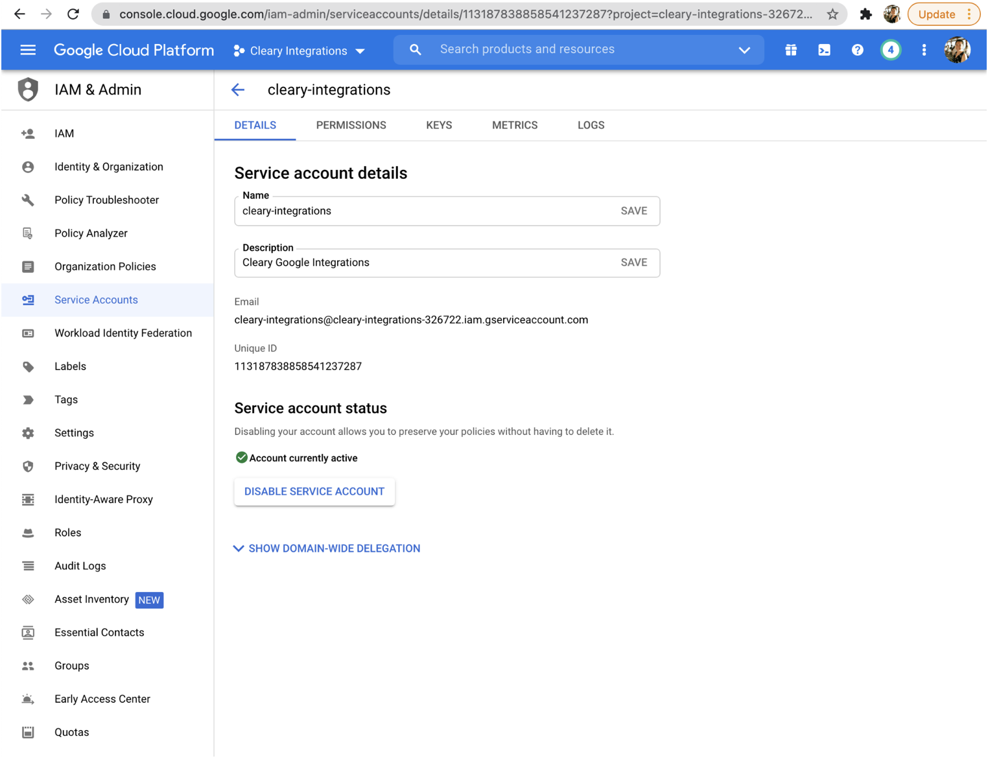Bookmark this page with the star icon
Viewport: 988px width, 765px height.
click(x=832, y=14)
